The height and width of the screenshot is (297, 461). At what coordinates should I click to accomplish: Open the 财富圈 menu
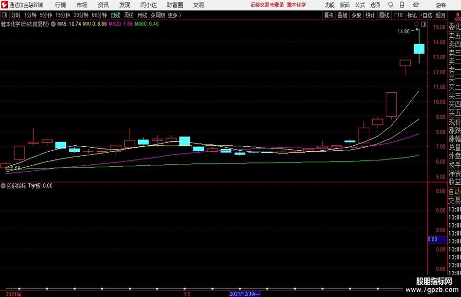click(175, 5)
